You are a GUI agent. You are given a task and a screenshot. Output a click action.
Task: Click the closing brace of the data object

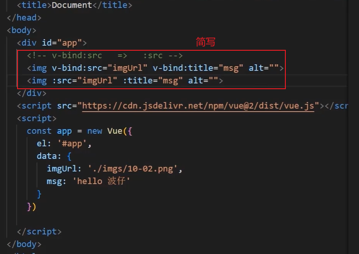click(39, 194)
